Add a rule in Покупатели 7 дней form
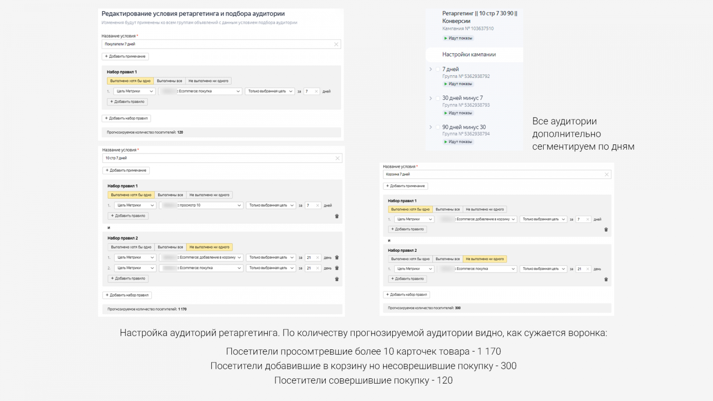713x401 pixels. (x=127, y=102)
